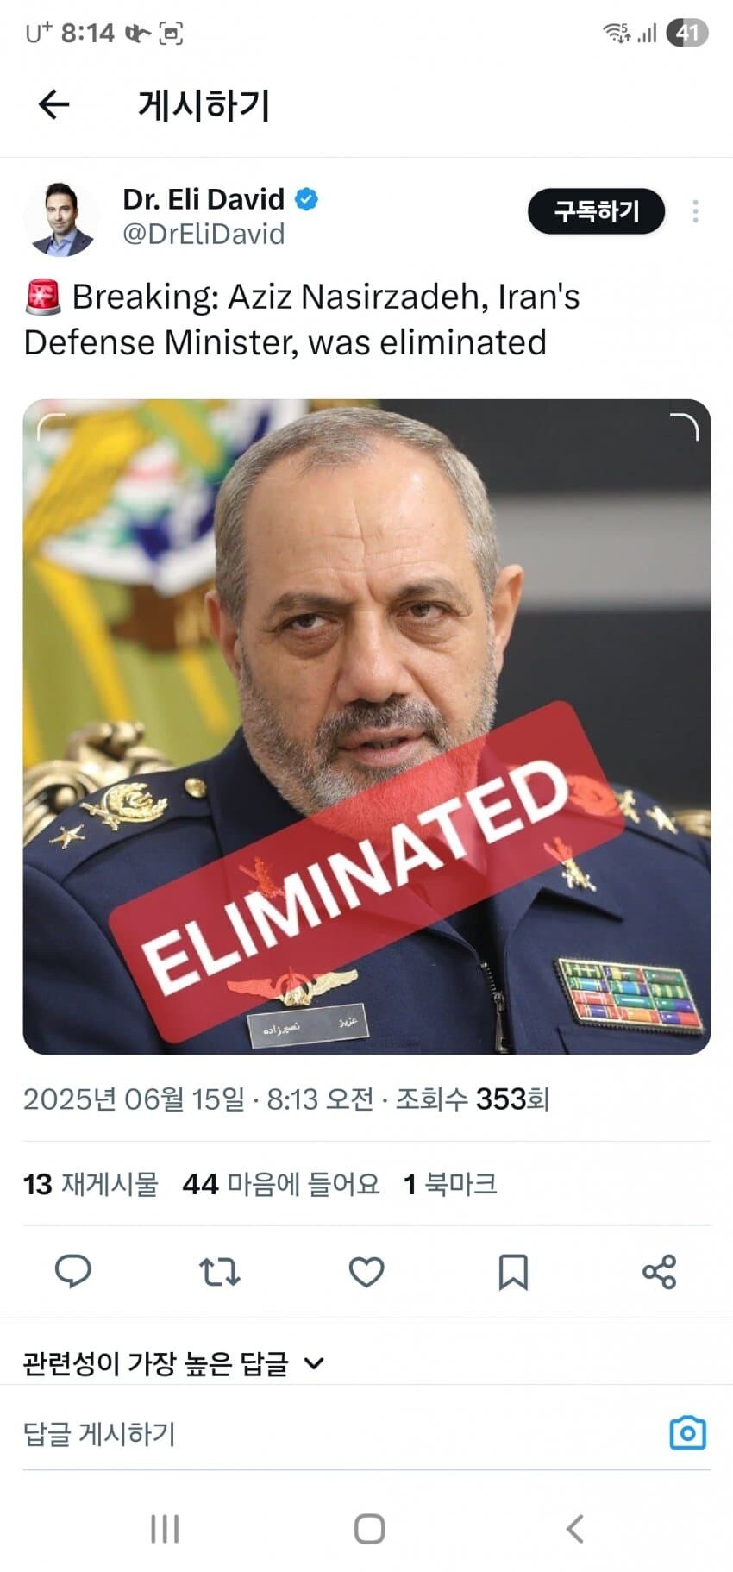Viewport: 733px width, 1572px height.
Task: Bookmark the post with the bookmark icon
Action: tap(513, 1272)
